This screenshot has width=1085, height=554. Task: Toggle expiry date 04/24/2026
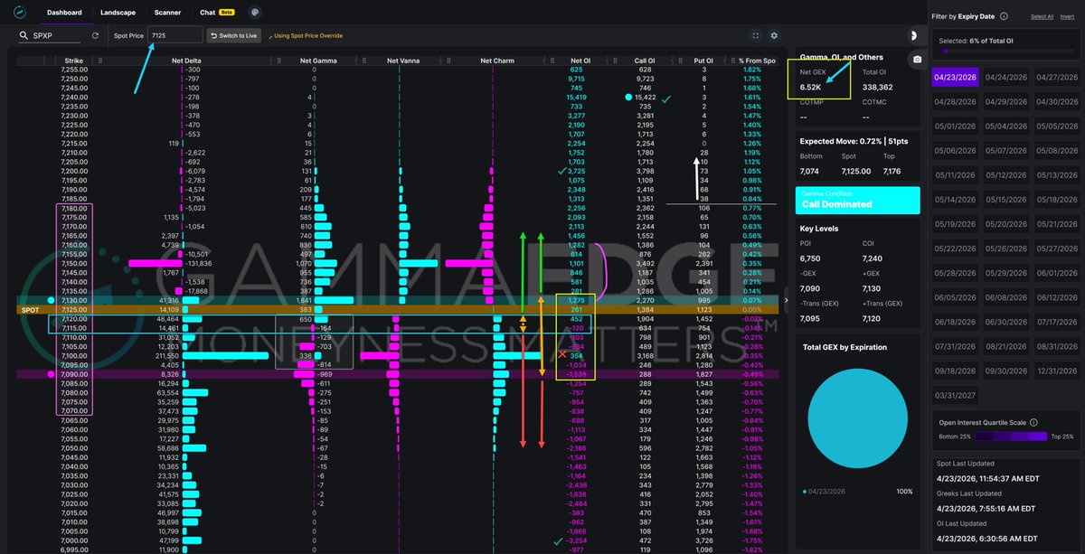point(1005,78)
